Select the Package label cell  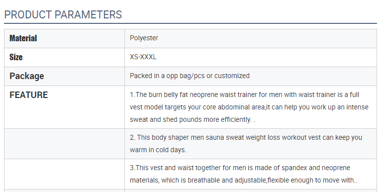click(x=64, y=76)
